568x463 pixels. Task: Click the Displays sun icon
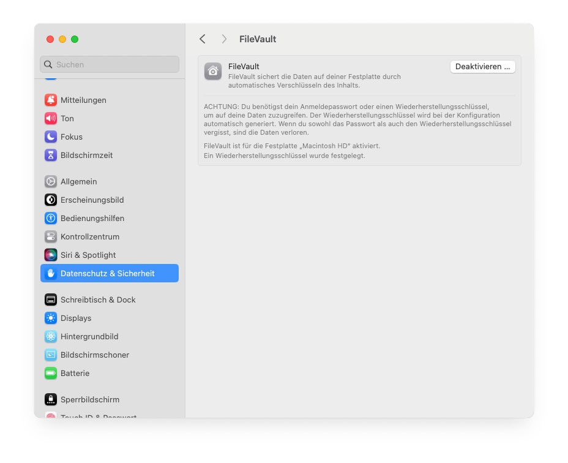[51, 318]
